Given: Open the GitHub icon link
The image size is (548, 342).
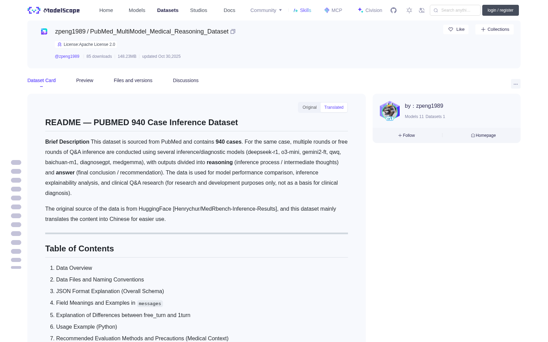Looking at the screenshot, I should (394, 10).
